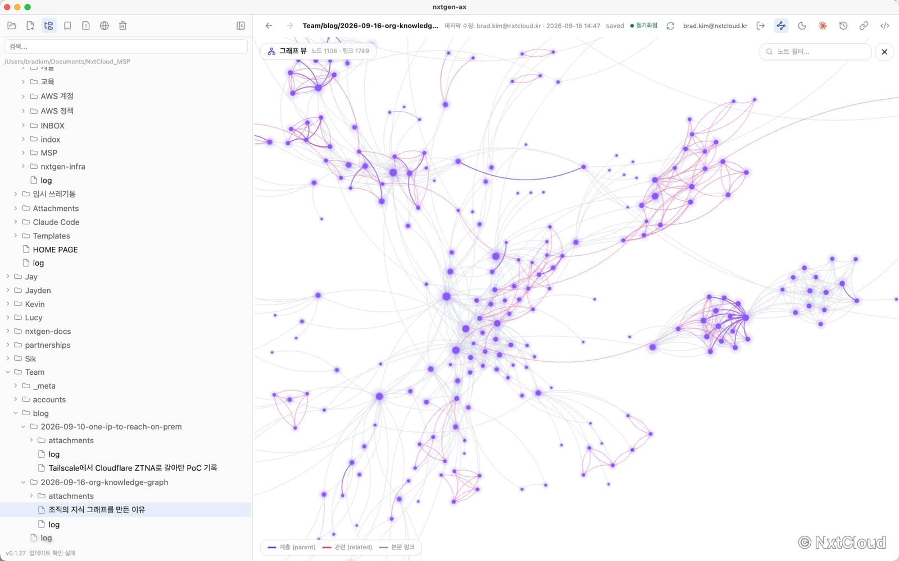Switch to source code view
The width and height of the screenshot is (899, 561).
point(885,26)
